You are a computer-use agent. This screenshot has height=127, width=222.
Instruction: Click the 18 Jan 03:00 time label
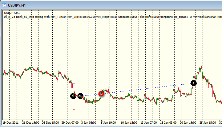(x=168, y=123)
